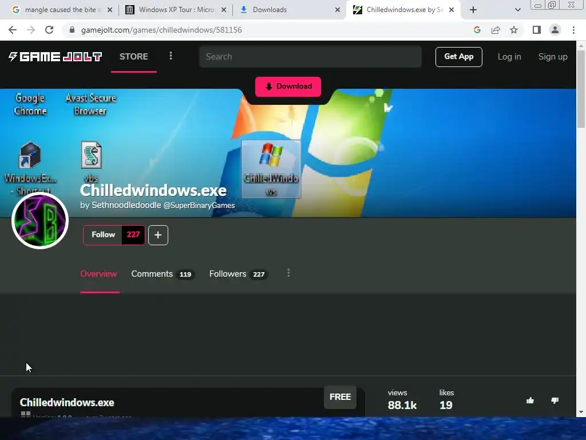Close the Downloads tab
Screen dimensions: 586x440
[x=338, y=10]
